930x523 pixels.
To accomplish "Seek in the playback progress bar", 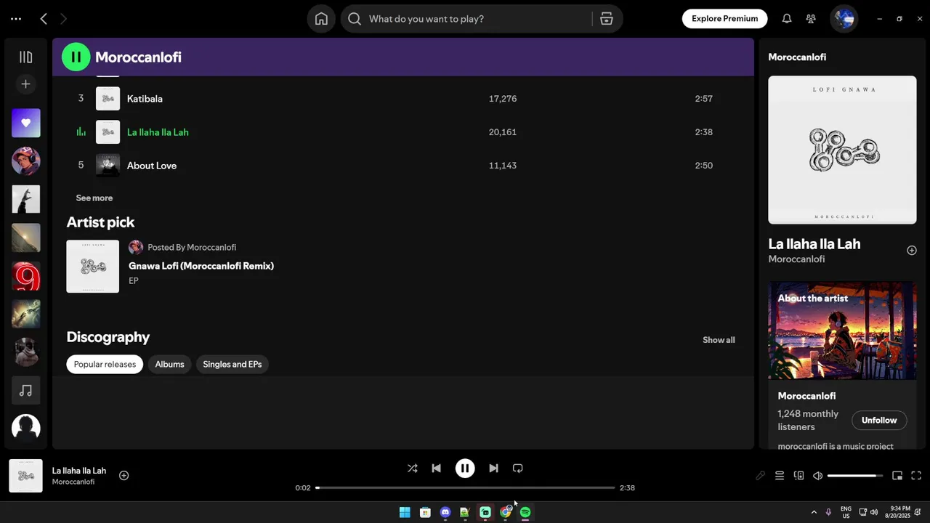I will [x=465, y=487].
